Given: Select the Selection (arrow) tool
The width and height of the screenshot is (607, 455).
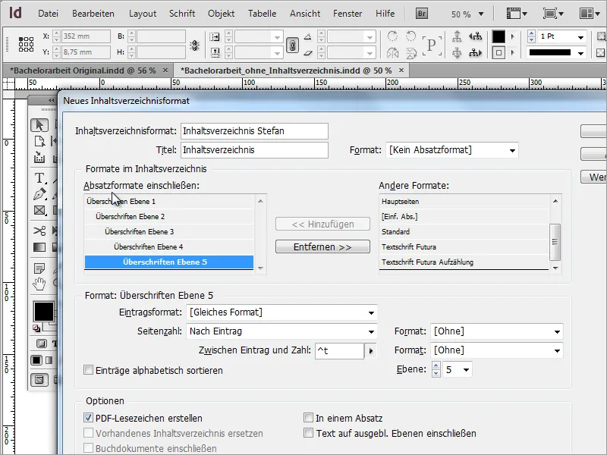Looking at the screenshot, I should pos(39,125).
